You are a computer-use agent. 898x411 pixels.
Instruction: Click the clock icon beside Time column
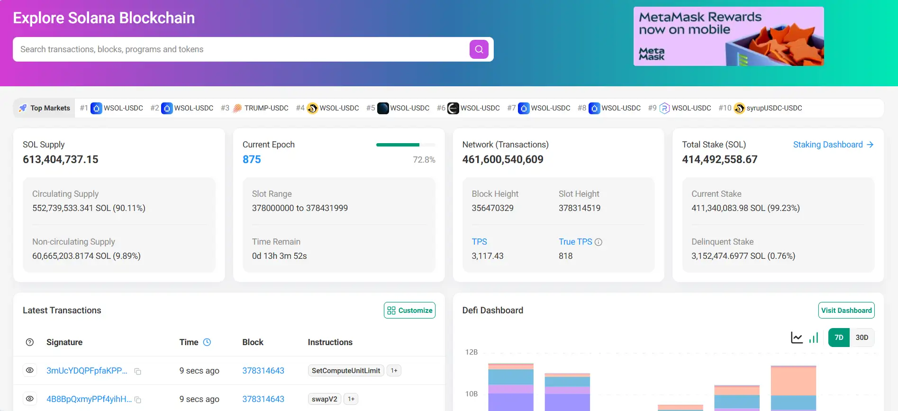tap(207, 342)
